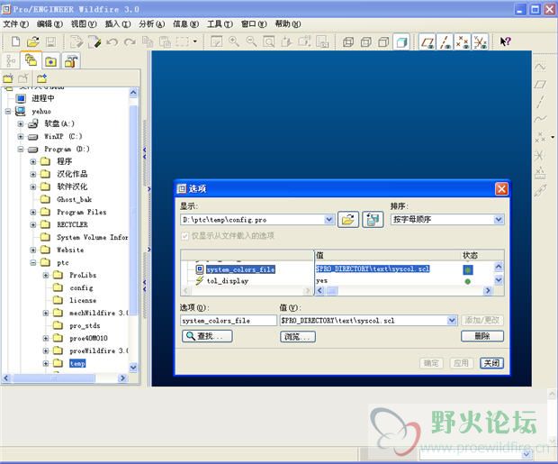558x464 pixels.
Task: Switch to the Favorites navigator tab
Action: pos(51,61)
